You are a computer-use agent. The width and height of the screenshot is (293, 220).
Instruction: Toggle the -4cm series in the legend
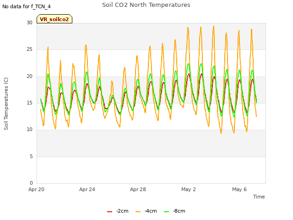[146, 211]
